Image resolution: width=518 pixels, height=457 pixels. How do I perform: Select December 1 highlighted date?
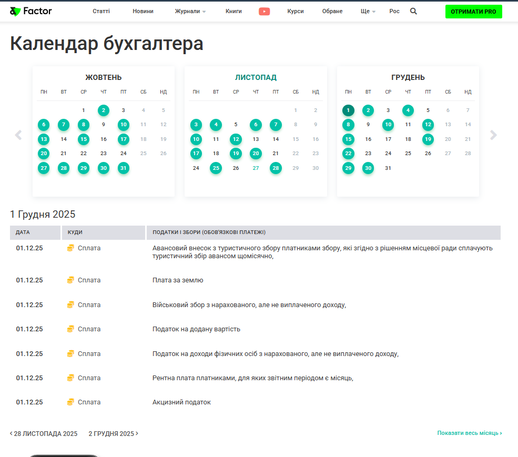(348, 110)
